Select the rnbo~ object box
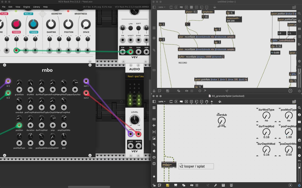302x188 pixels. 169,165
